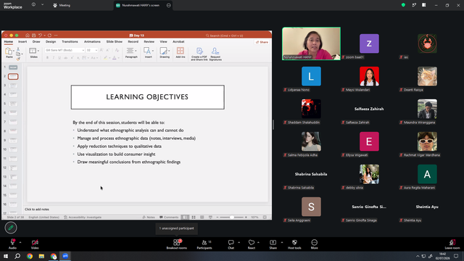This screenshot has height=261, width=464.
Task: Open the Audio microphone control in Zoom
Action: pyautogui.click(x=12, y=244)
